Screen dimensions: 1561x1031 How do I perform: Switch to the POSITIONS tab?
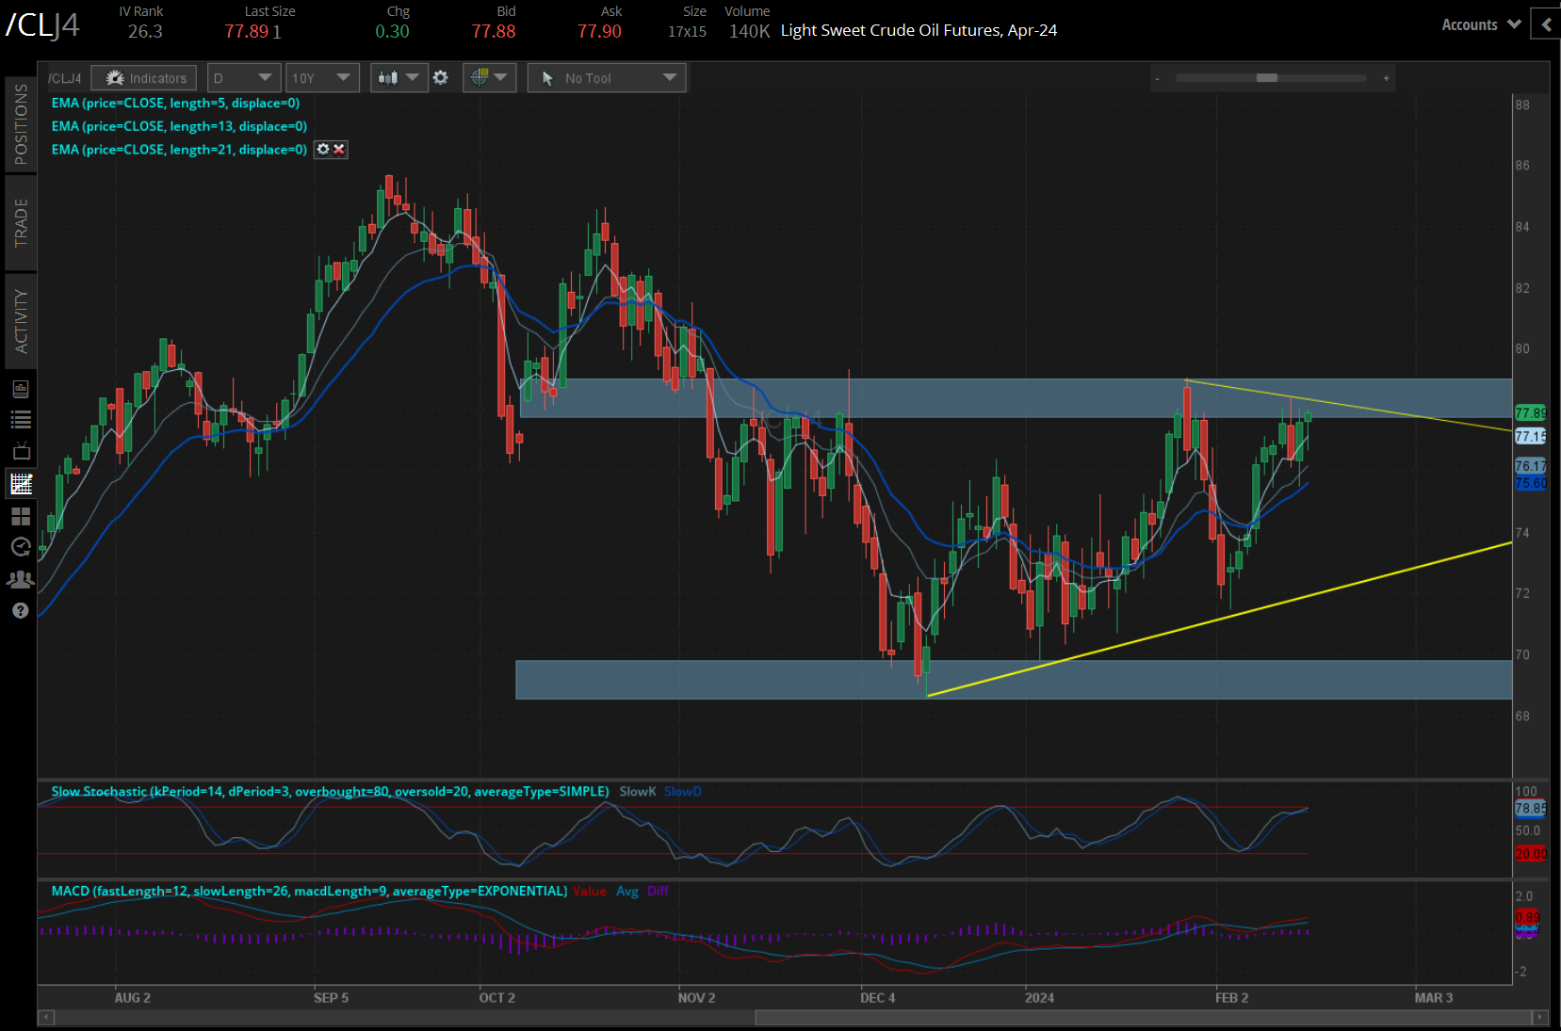pos(20,123)
